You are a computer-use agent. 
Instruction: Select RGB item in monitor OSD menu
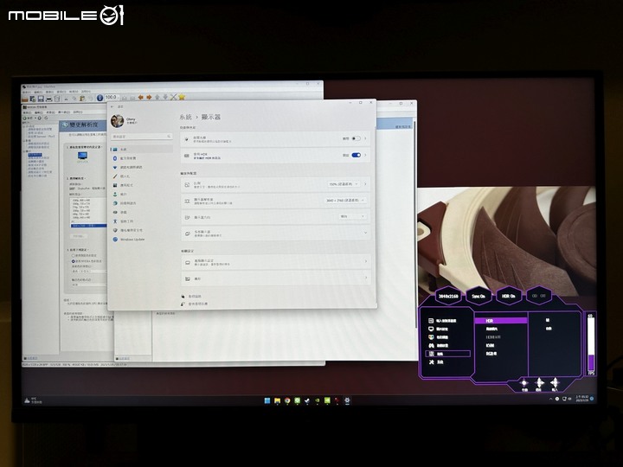491,354
